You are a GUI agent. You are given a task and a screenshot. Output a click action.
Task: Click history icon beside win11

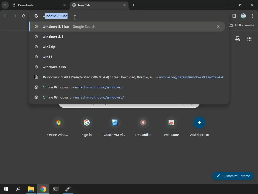coord(36,57)
